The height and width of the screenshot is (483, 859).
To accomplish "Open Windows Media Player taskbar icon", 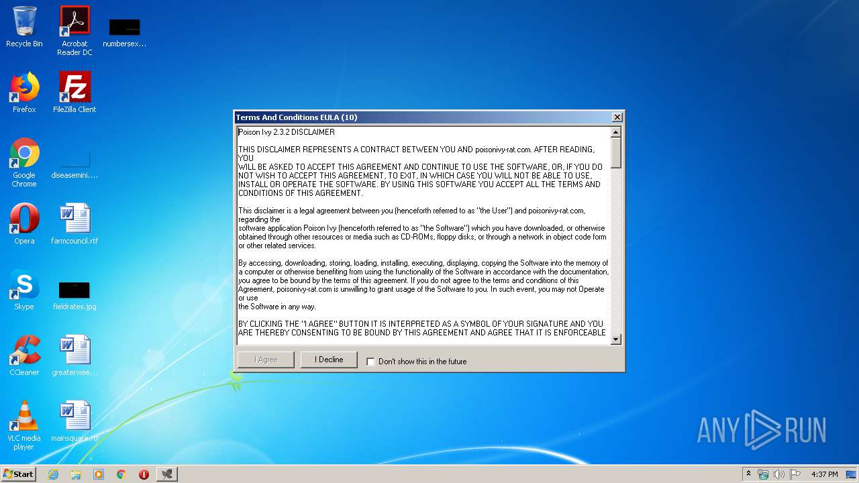I will pyautogui.click(x=99, y=474).
